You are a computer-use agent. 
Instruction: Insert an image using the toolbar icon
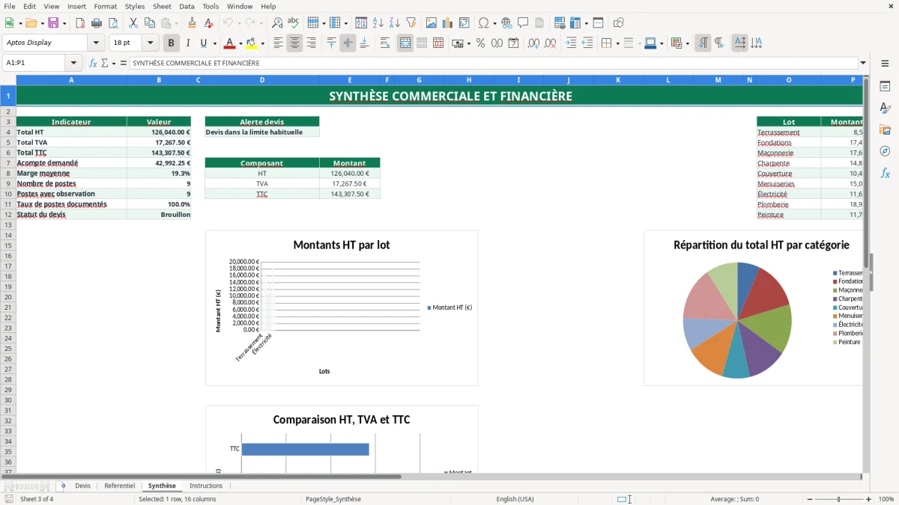pyautogui.click(x=432, y=23)
